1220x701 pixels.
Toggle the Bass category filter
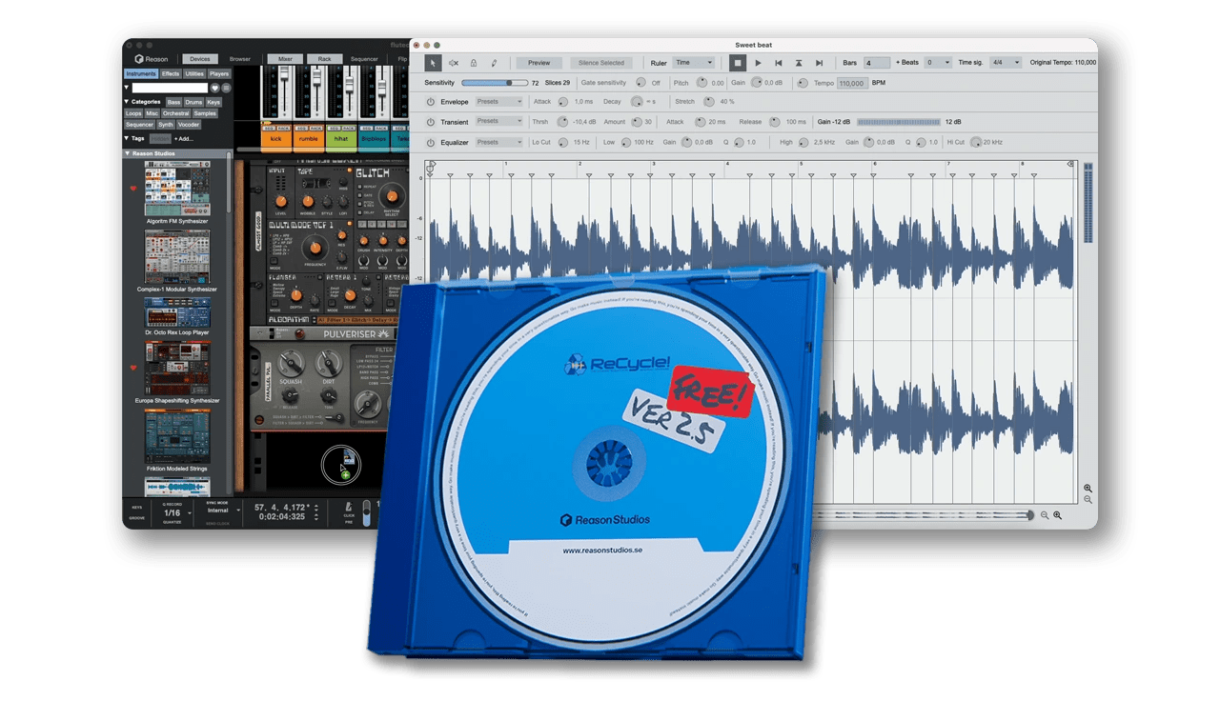pos(173,102)
